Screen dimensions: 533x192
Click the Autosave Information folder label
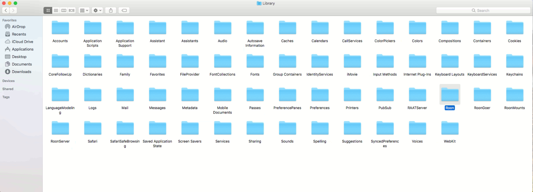pyautogui.click(x=255, y=43)
